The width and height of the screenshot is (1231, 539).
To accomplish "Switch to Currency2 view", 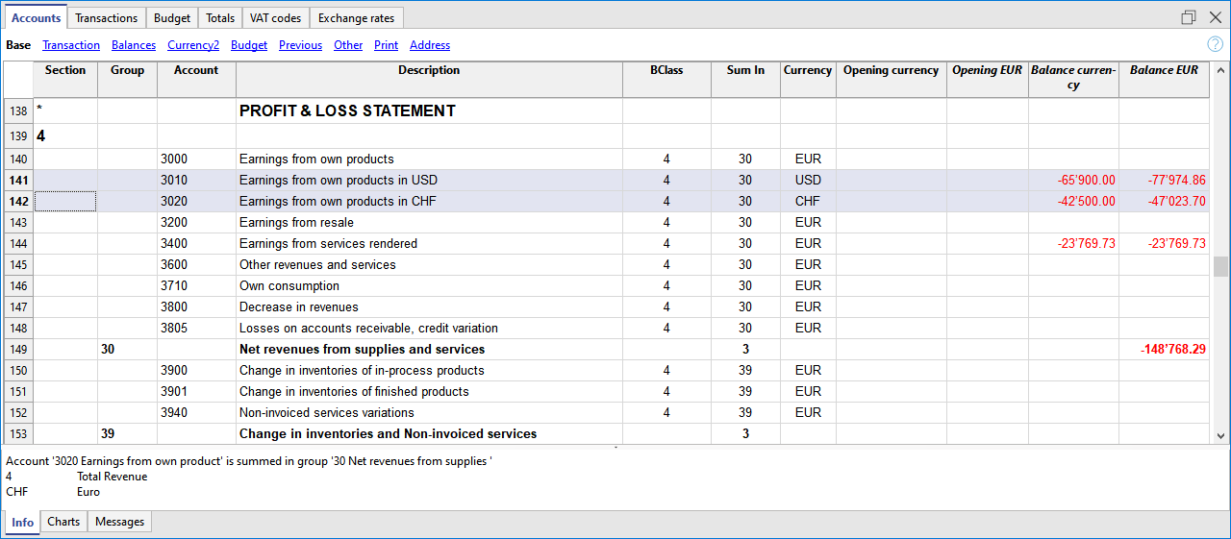I will coord(192,45).
